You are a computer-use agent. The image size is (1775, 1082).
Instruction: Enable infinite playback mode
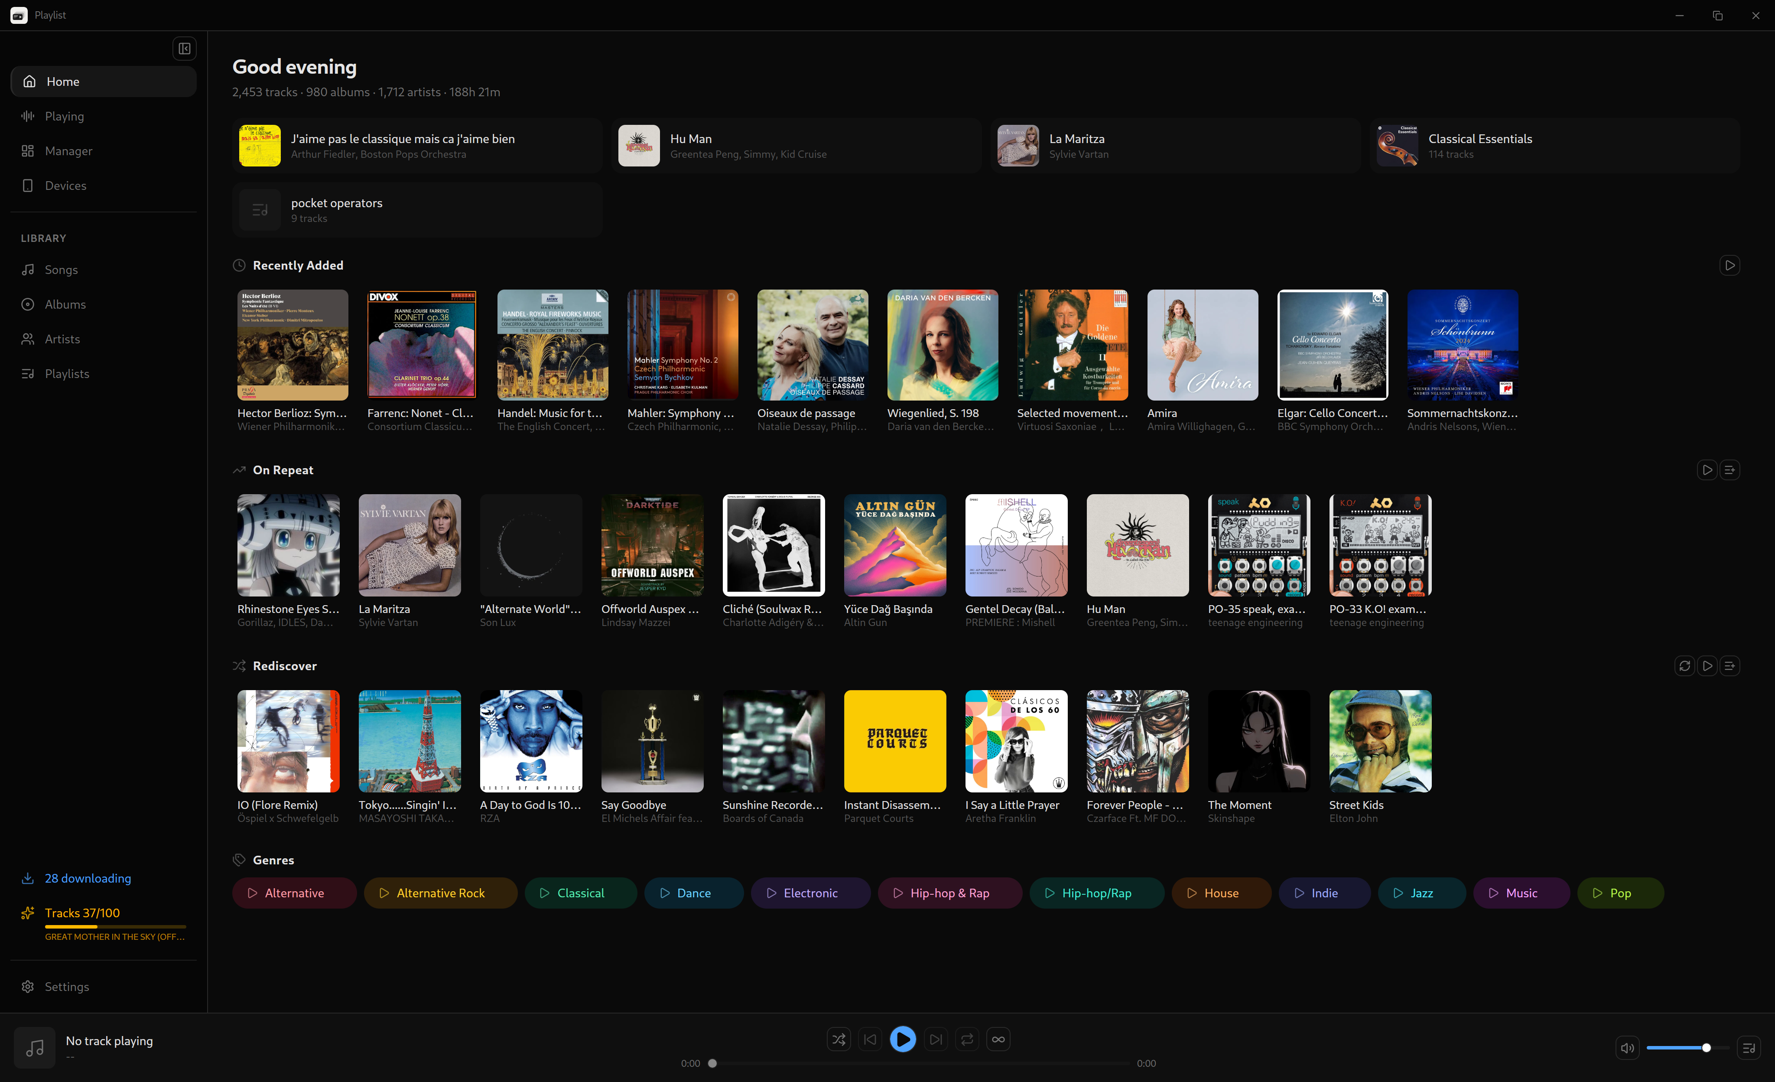[998, 1040]
